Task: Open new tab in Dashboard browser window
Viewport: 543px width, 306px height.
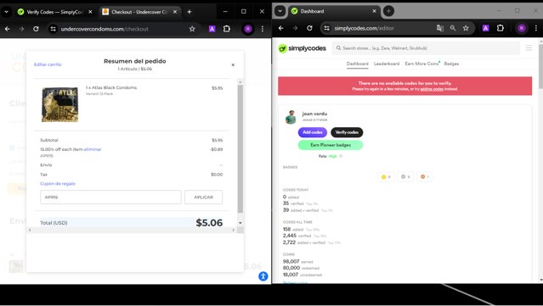Action: (x=388, y=11)
